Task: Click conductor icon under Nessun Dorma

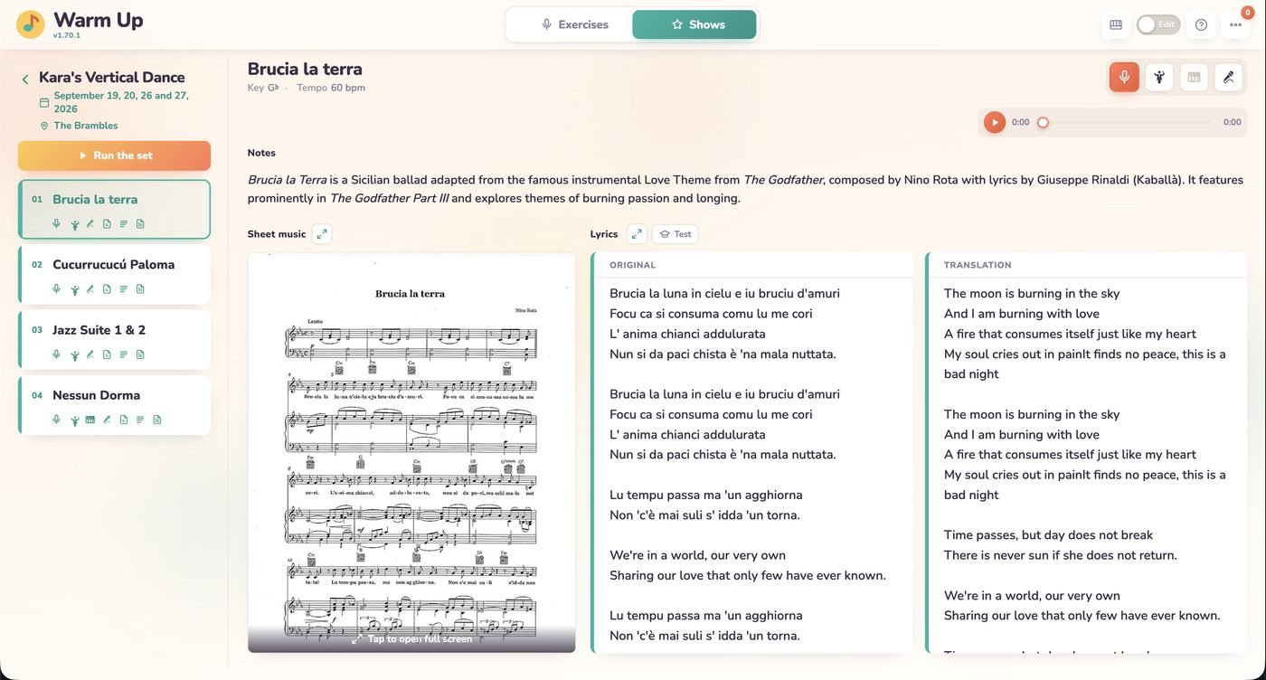Action: pyautogui.click(x=73, y=420)
